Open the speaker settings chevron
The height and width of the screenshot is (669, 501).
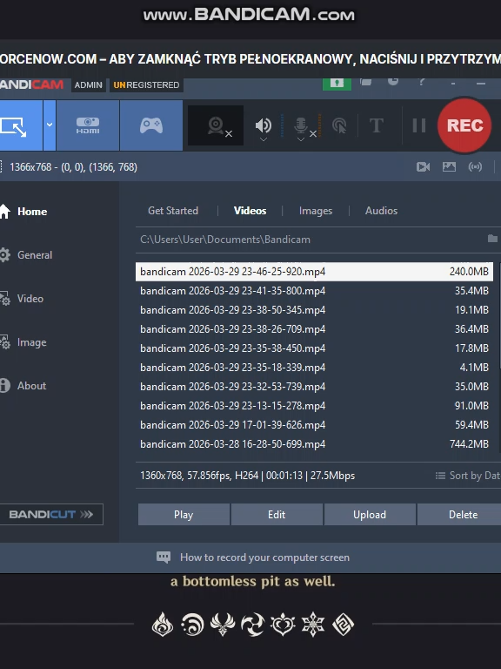(264, 139)
